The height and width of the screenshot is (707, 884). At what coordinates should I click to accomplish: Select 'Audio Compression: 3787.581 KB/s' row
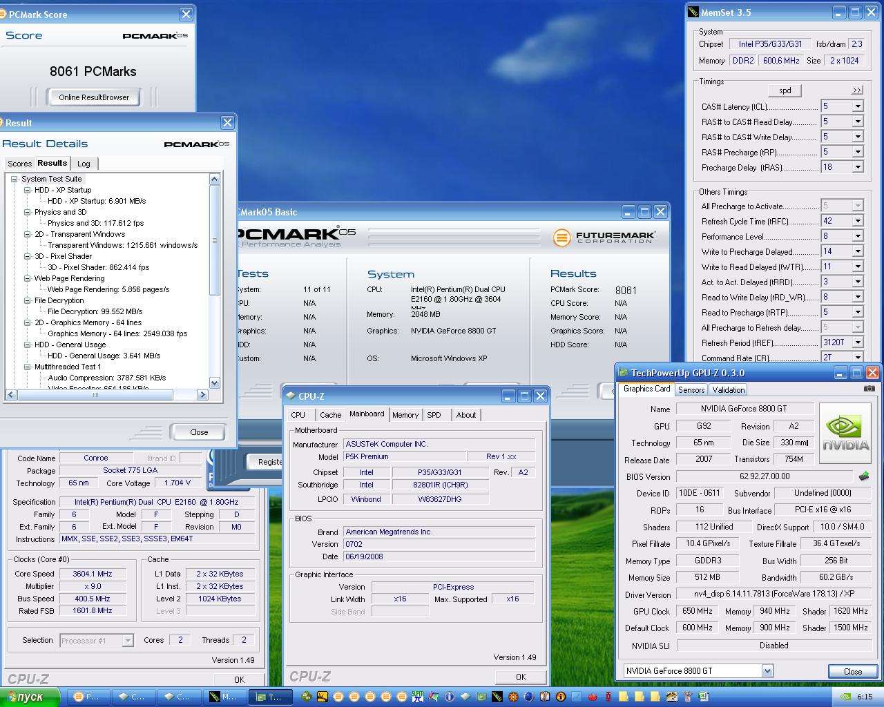pos(107,378)
